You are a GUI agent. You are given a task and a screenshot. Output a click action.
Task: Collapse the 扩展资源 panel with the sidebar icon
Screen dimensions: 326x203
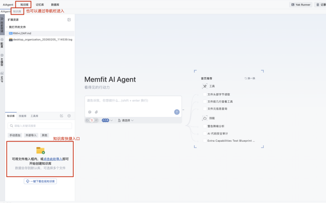click(69, 20)
